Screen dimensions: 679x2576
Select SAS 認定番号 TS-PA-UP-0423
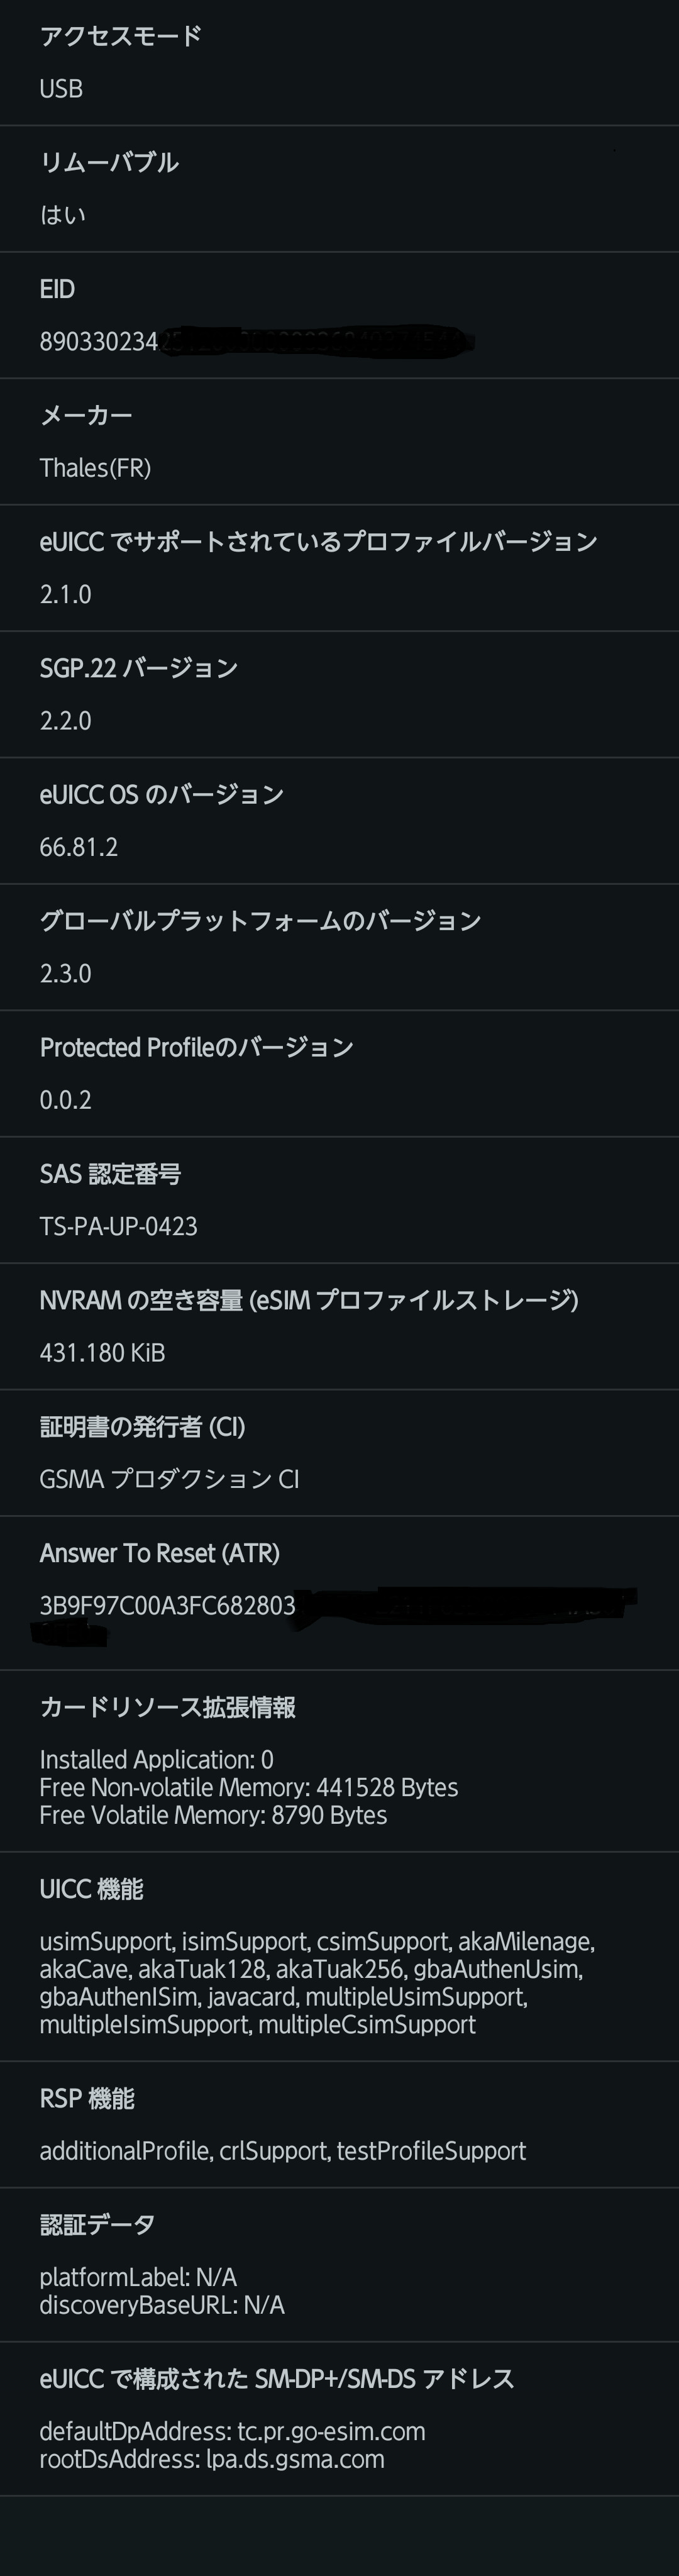339,1199
